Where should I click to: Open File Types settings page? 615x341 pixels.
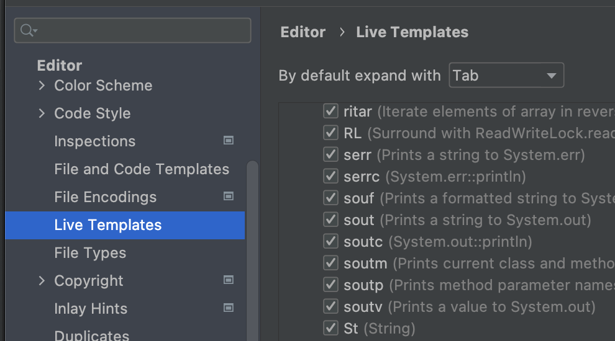coord(90,253)
